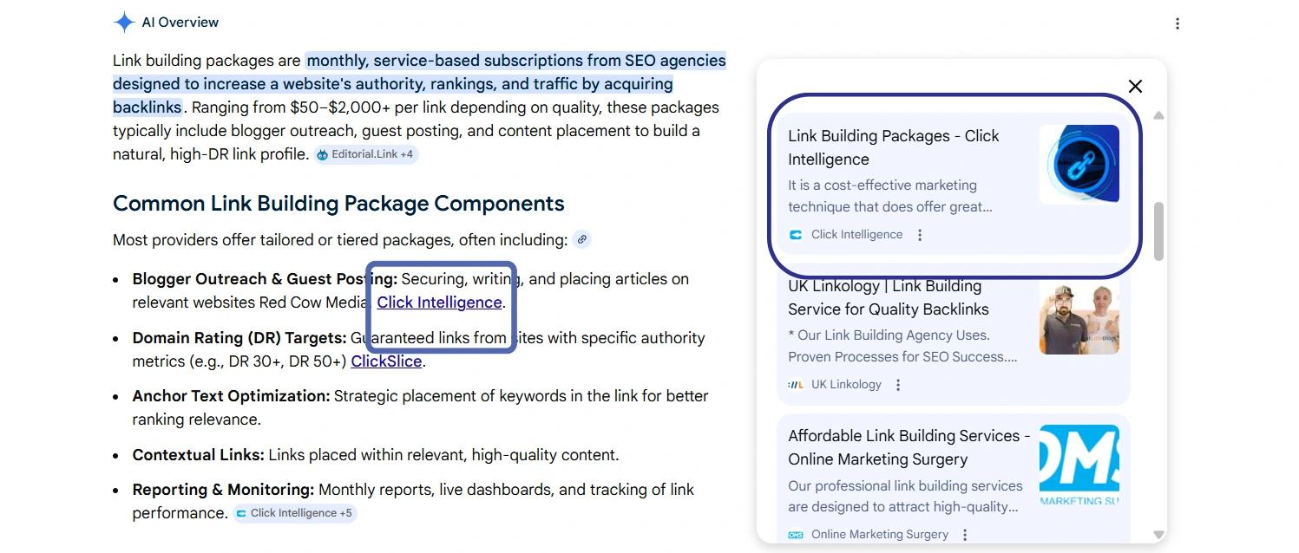Open the AI Overview three-dot options menu
The width and height of the screenshot is (1299, 553).
(1177, 23)
